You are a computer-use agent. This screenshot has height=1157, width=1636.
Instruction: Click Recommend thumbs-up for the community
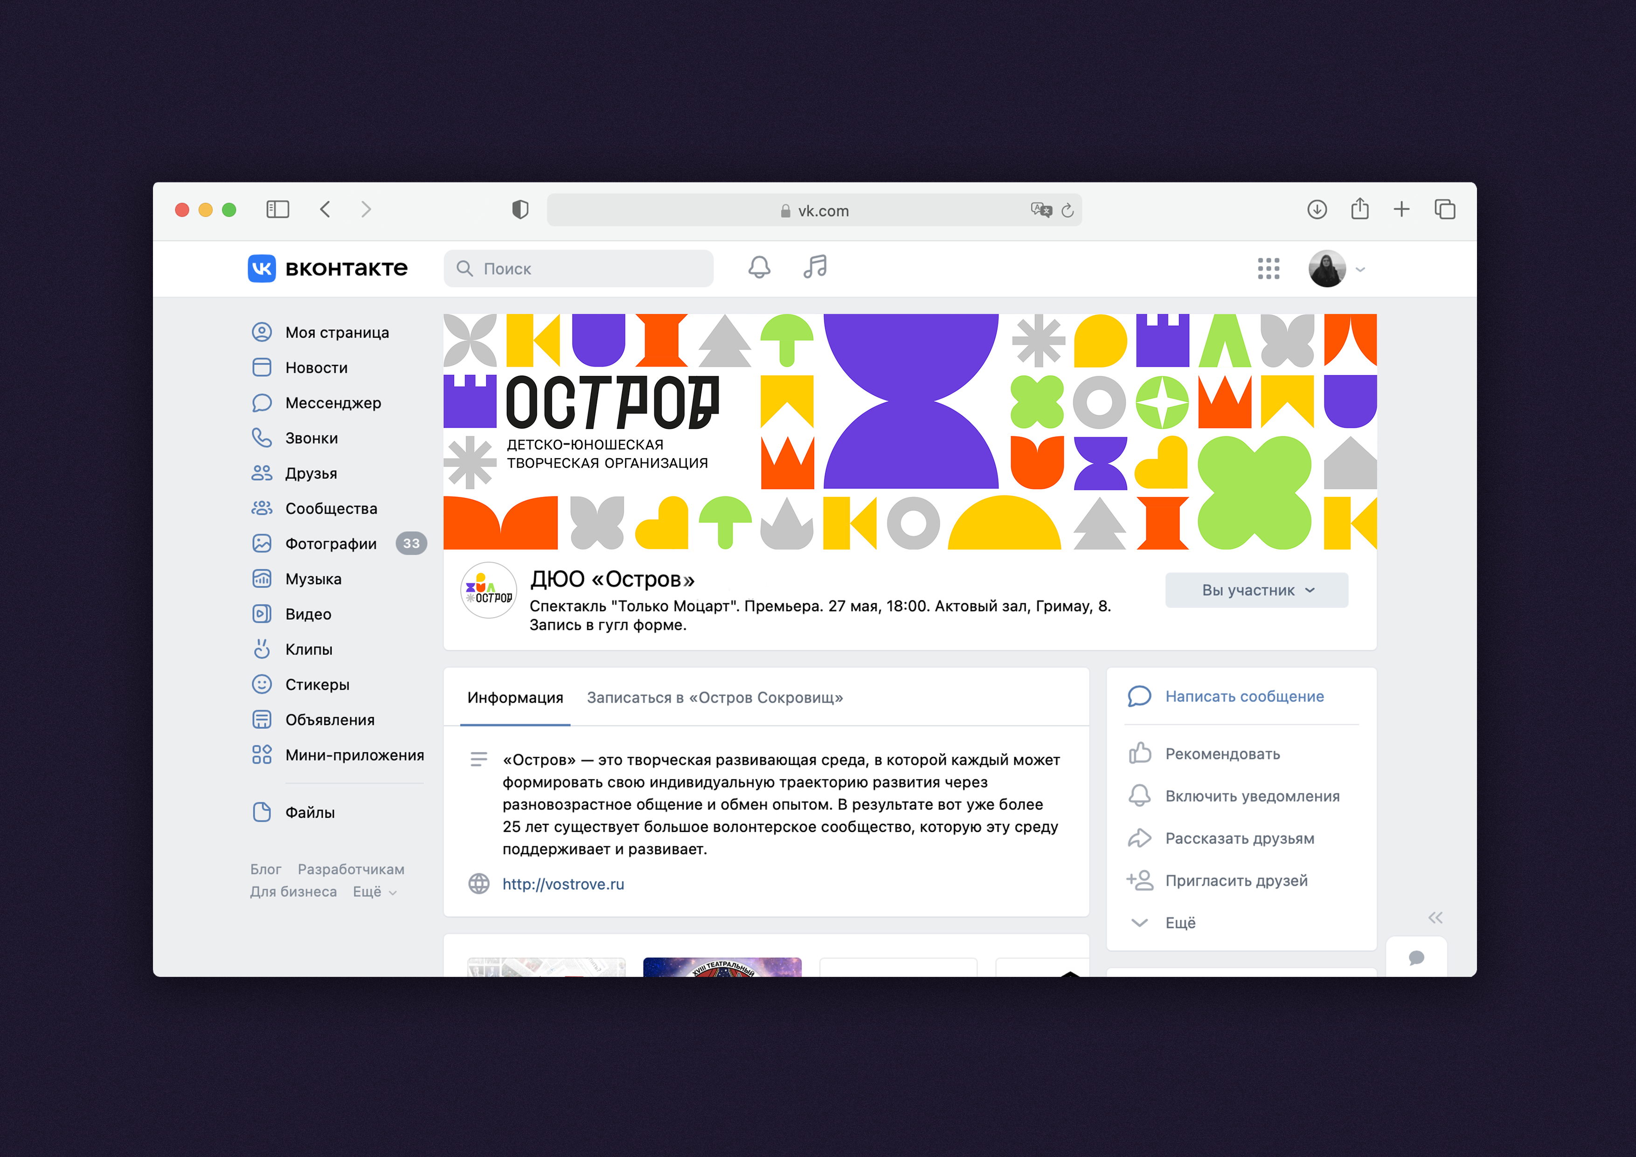pos(1222,754)
